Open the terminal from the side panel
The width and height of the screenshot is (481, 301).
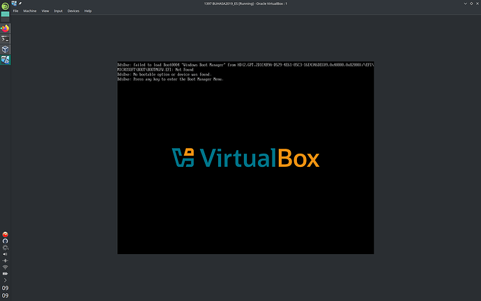pos(5,39)
